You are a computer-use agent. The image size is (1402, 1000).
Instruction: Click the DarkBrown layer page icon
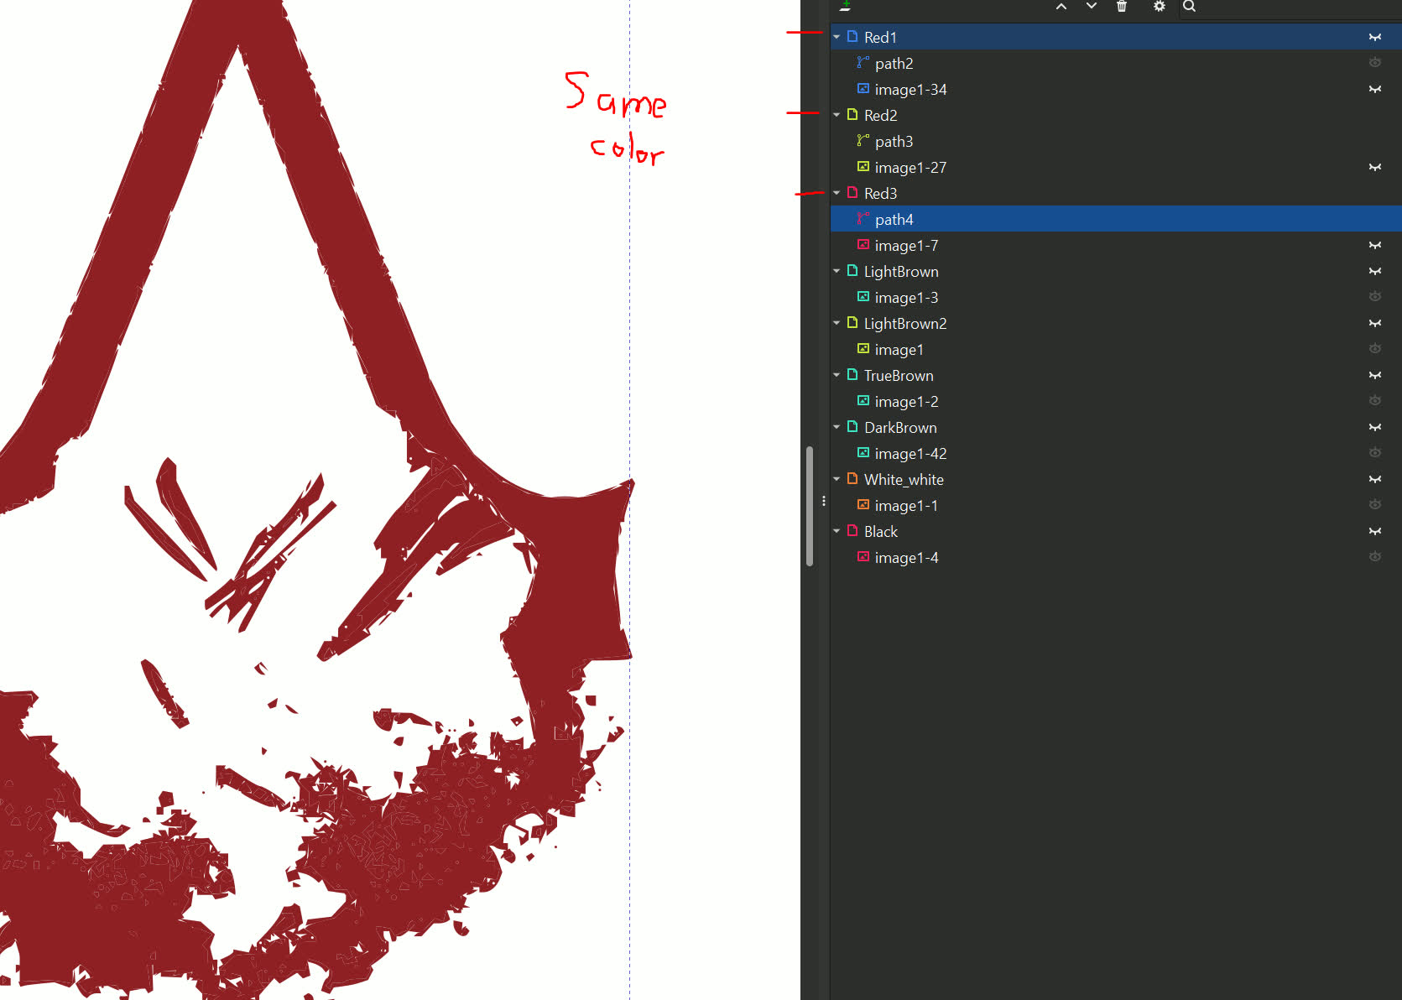click(852, 426)
